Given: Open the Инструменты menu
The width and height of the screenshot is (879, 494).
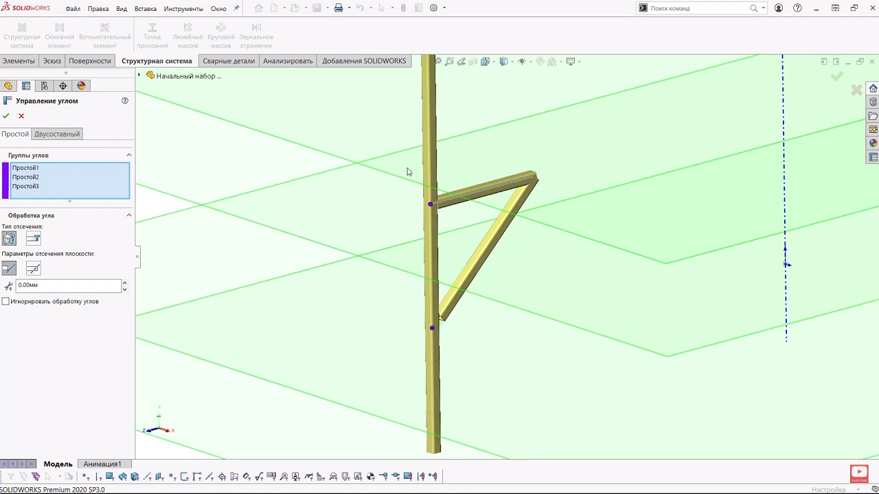Looking at the screenshot, I should 183,9.
